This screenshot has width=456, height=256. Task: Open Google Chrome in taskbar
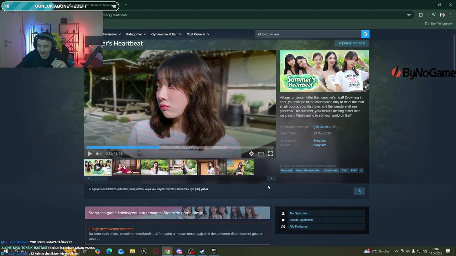(167, 251)
